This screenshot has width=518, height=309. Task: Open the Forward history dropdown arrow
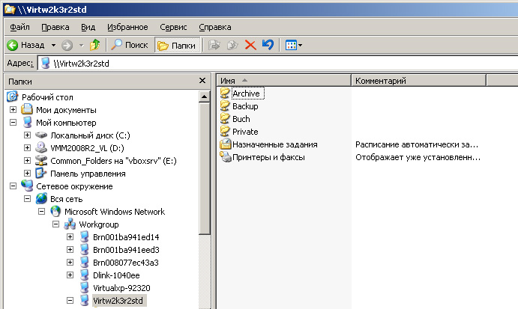(x=81, y=45)
